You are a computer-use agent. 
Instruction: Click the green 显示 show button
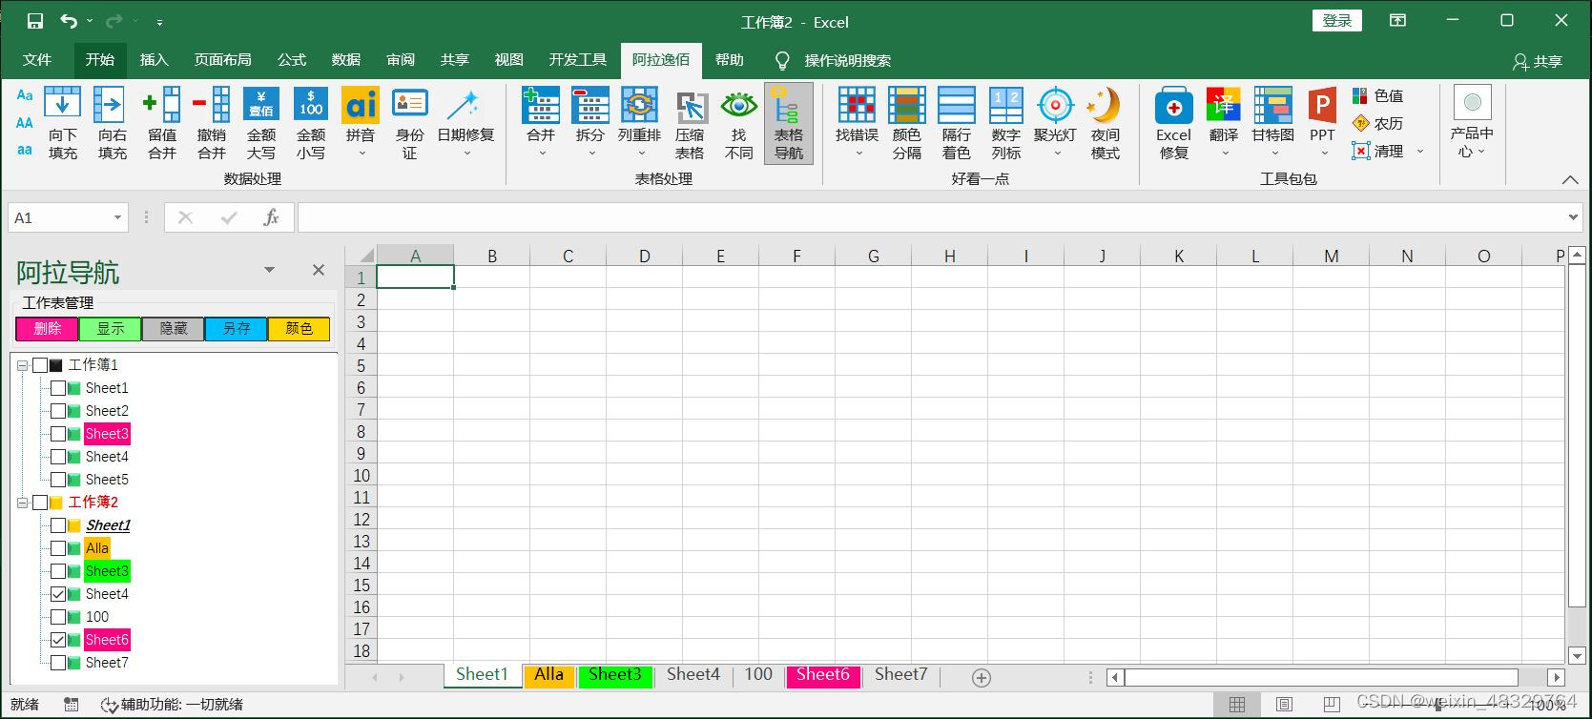pos(111,329)
